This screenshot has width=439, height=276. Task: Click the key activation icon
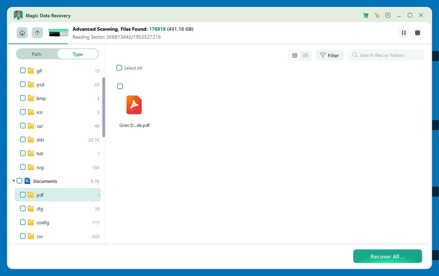pos(377,15)
